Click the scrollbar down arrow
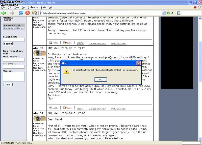 (x=200, y=139)
